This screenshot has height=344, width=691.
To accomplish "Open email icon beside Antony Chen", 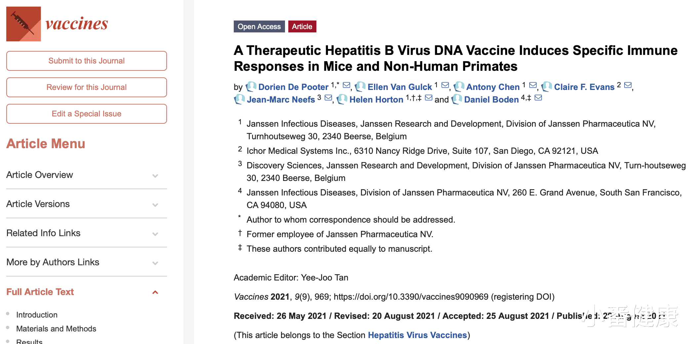I will 533,85.
